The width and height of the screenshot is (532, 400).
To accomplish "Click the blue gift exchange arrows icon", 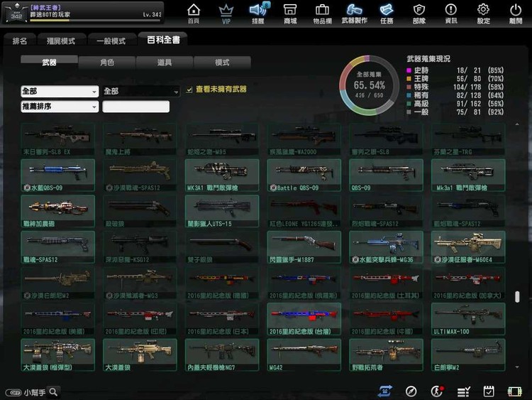I will pos(385,391).
